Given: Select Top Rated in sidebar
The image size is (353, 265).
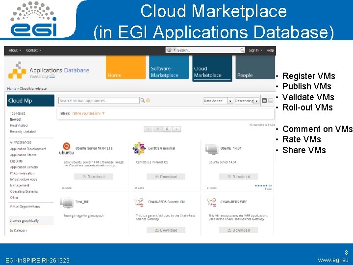Looking at the screenshot, I should [x=17, y=113].
